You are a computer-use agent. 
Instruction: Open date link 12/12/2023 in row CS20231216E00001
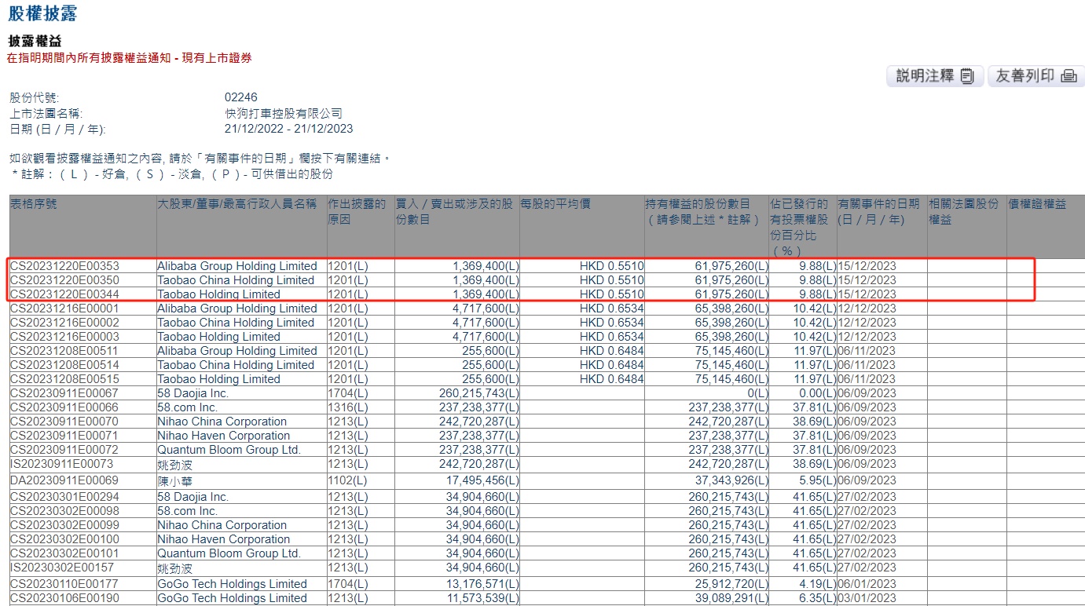(867, 308)
